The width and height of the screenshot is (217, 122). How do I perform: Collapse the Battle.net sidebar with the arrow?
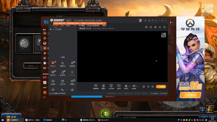point(44,97)
